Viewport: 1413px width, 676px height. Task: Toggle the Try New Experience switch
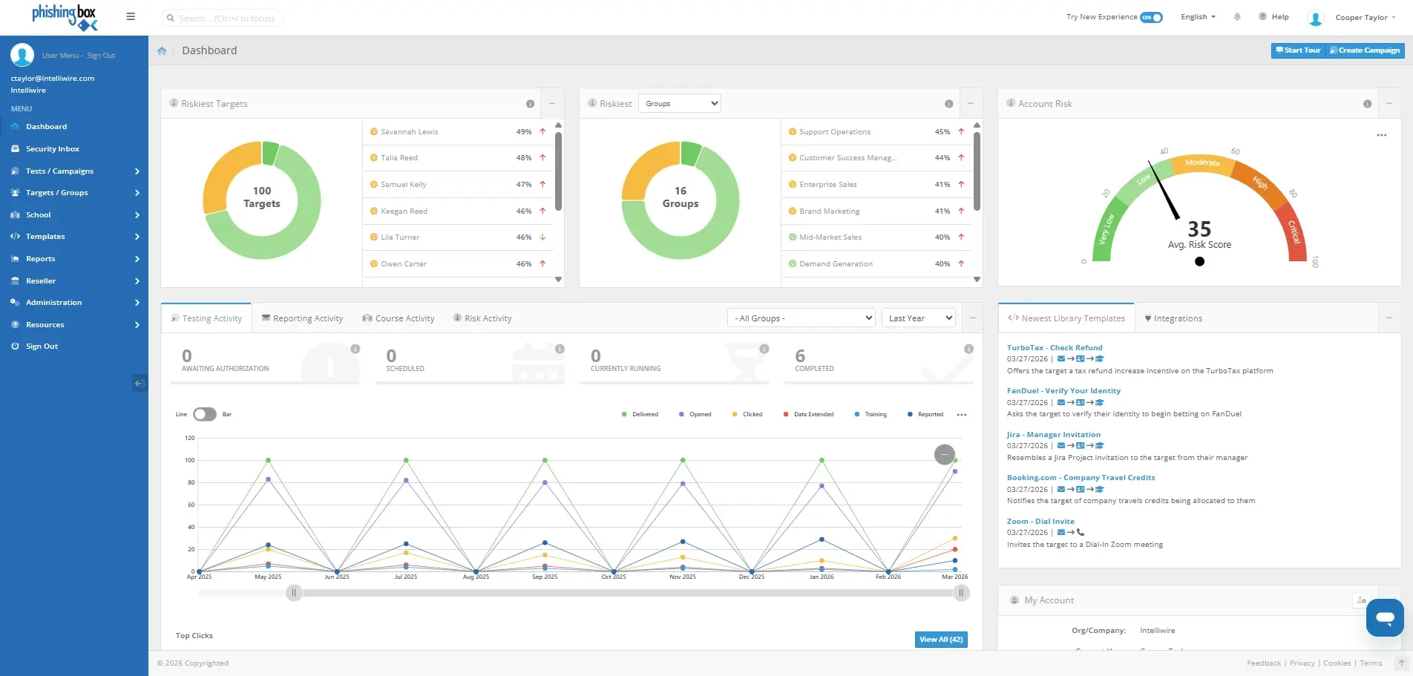tap(1151, 17)
